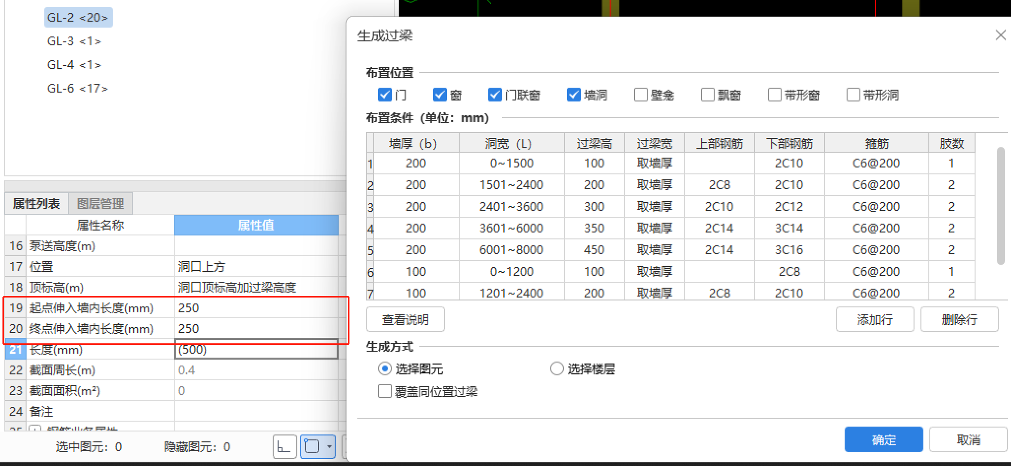The height and width of the screenshot is (466, 1011).
Task: Select GL-4 <1> in component list
Action: 74,65
